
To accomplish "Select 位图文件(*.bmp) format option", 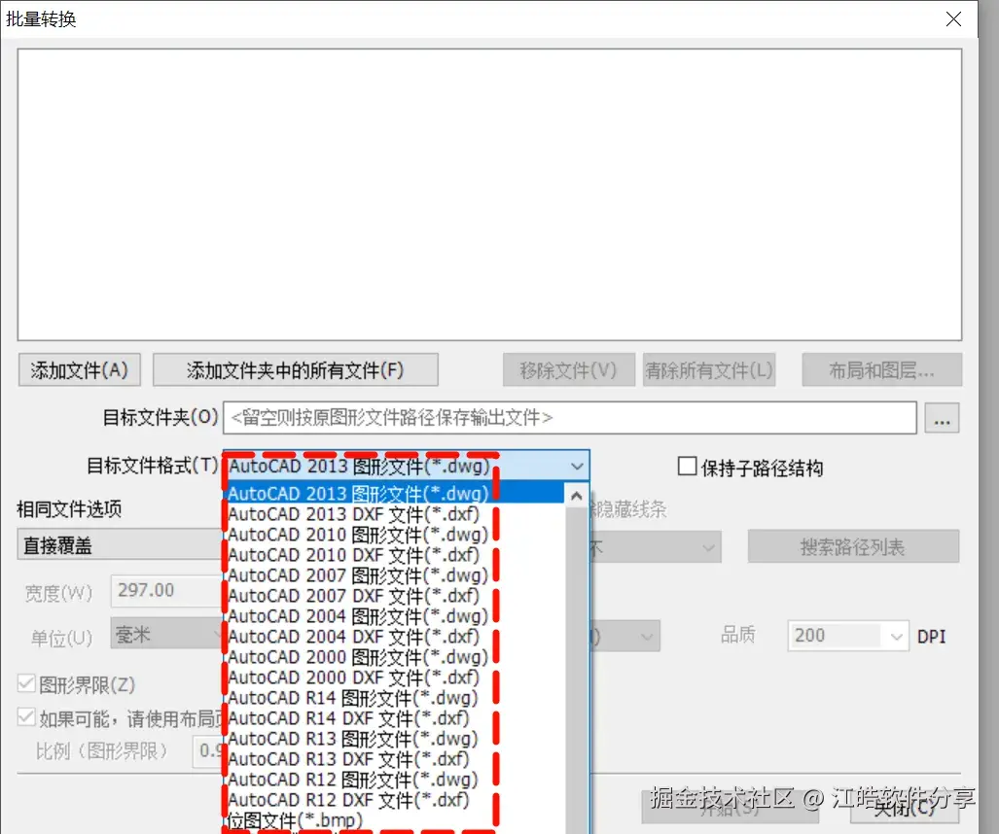I will (x=395, y=820).
